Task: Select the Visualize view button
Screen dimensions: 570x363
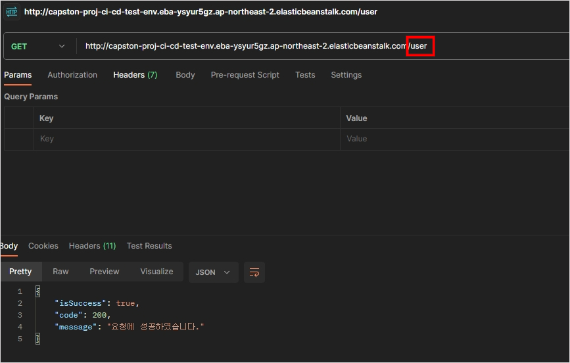Action: click(156, 272)
